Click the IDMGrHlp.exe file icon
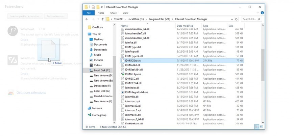This screenshot has width=294, height=137. [122, 74]
